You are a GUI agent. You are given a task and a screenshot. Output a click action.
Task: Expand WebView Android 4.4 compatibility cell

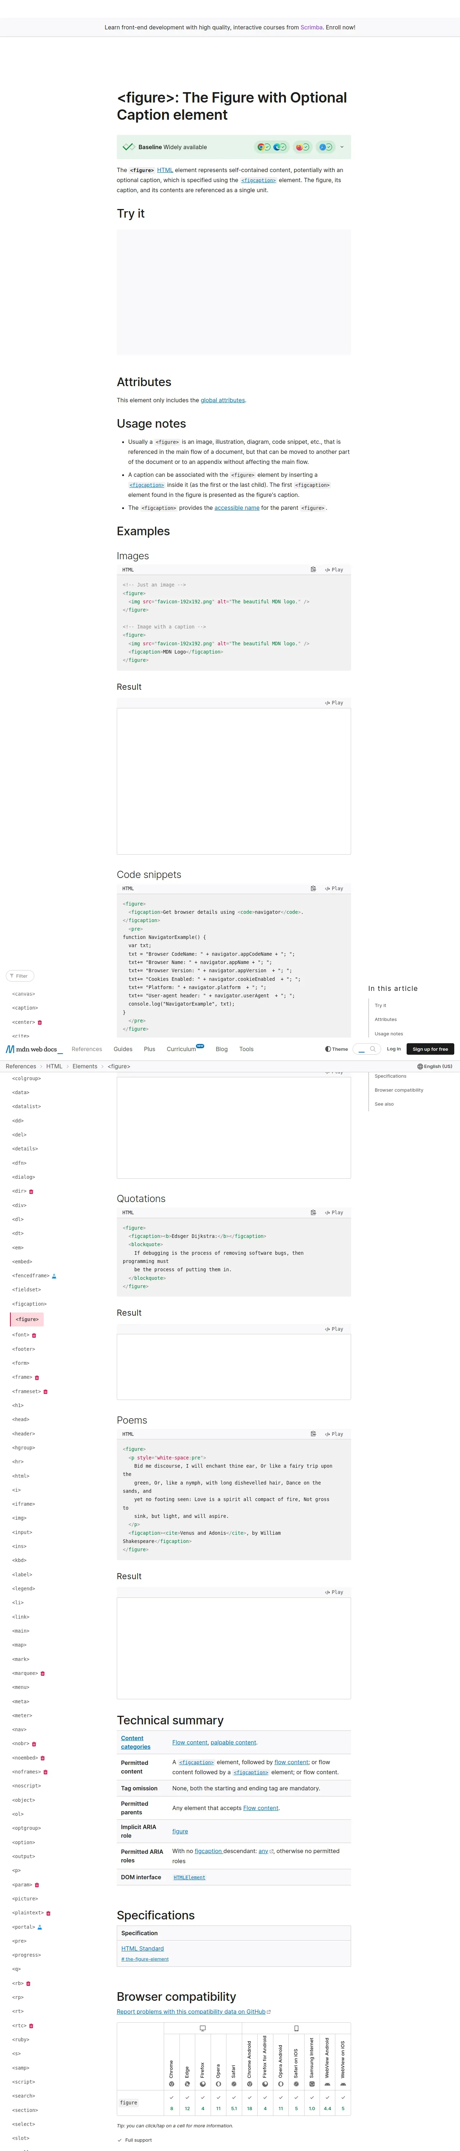[327, 2103]
